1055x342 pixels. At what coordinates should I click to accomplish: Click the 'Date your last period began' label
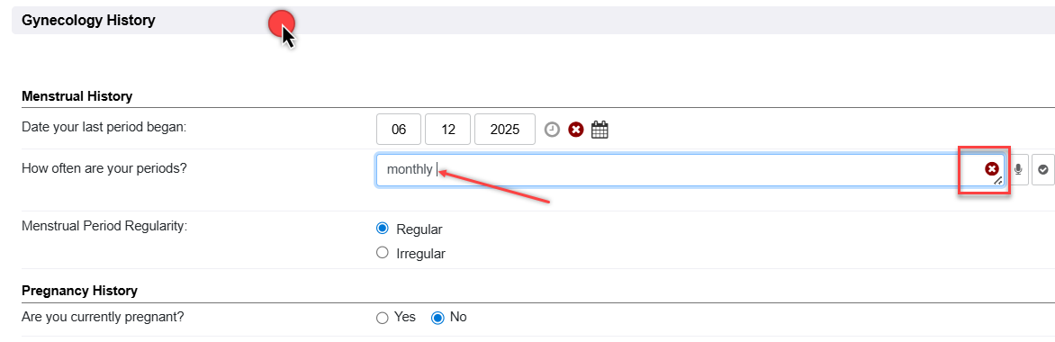(104, 127)
